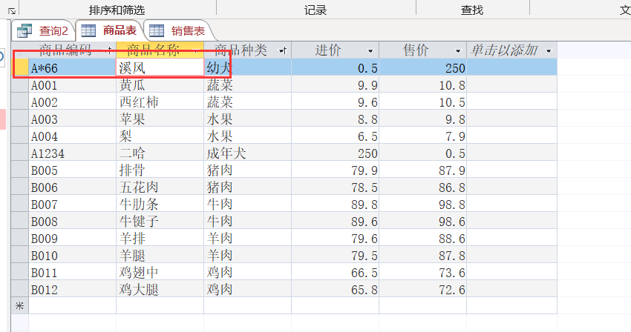Click the cell A003
The height and width of the screenshot is (332, 631).
click(x=73, y=119)
